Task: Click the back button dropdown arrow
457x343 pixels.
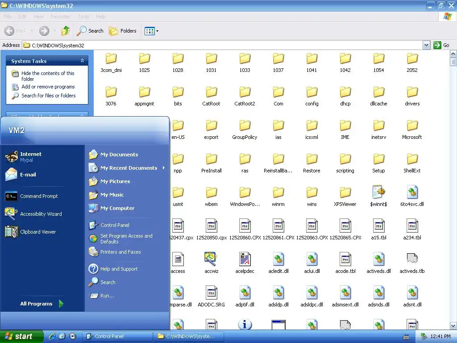Action: click(x=32, y=31)
